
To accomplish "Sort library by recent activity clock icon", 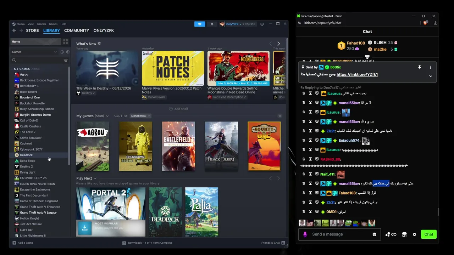I will (x=62, y=52).
